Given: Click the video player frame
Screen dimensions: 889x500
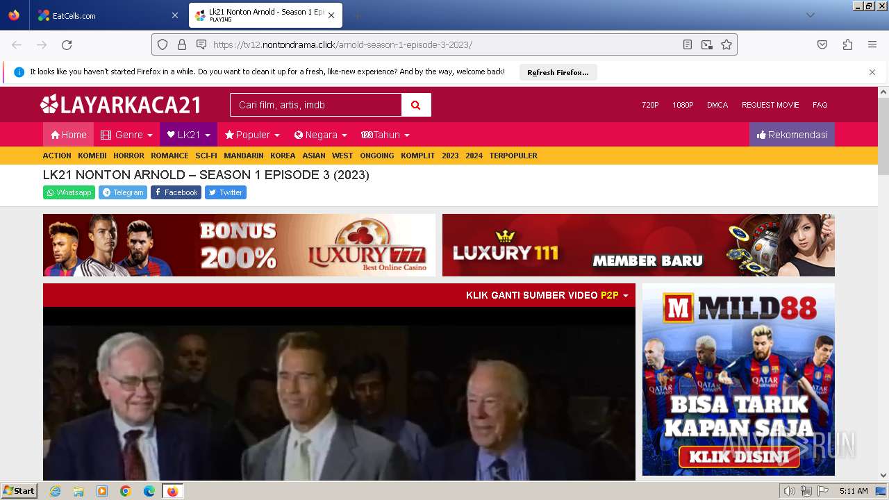Looking at the screenshot, I should 339,394.
